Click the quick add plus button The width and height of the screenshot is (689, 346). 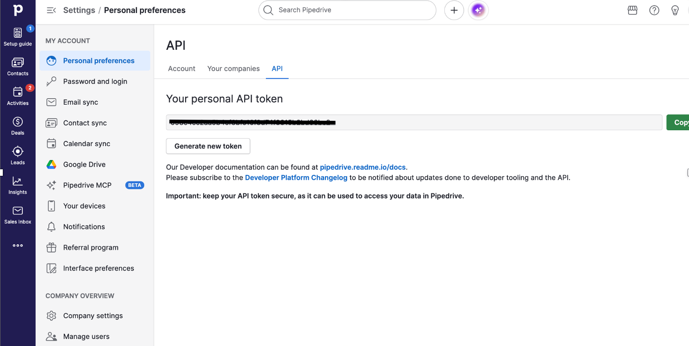pos(454,10)
